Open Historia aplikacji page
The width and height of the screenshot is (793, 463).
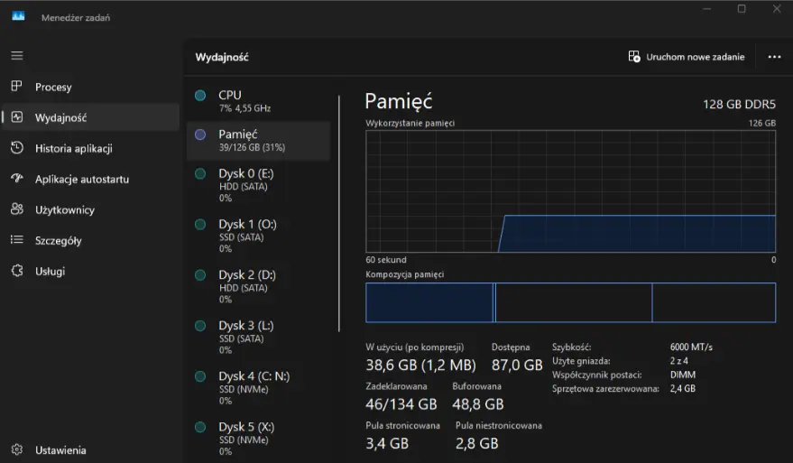pos(91,148)
